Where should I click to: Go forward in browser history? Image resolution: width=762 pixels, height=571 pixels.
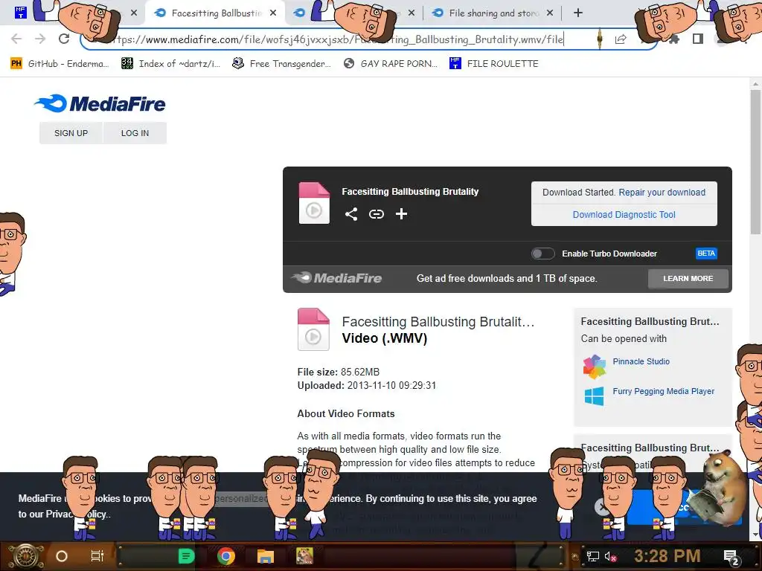tap(40, 39)
